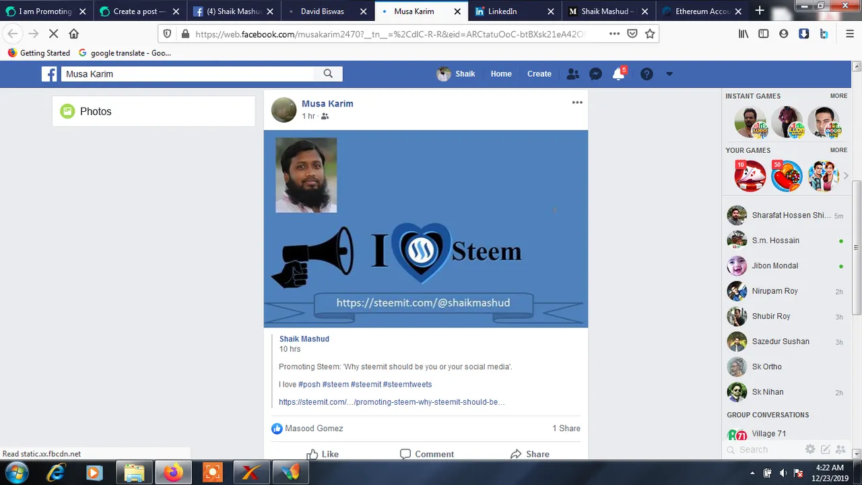Screen dimensions: 862x485
Task: Open google translate bookmark
Action: pos(125,53)
